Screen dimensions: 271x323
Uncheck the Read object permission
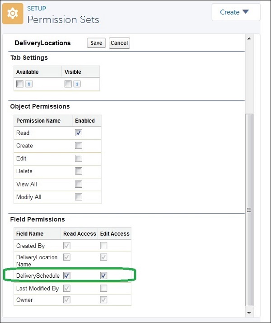tap(79, 133)
